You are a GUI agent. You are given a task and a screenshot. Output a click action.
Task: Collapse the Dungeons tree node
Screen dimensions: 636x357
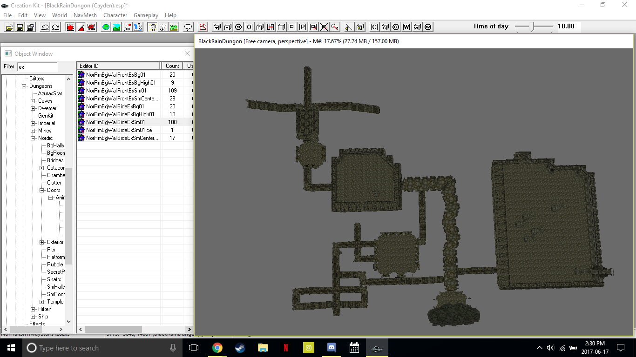[x=24, y=86]
